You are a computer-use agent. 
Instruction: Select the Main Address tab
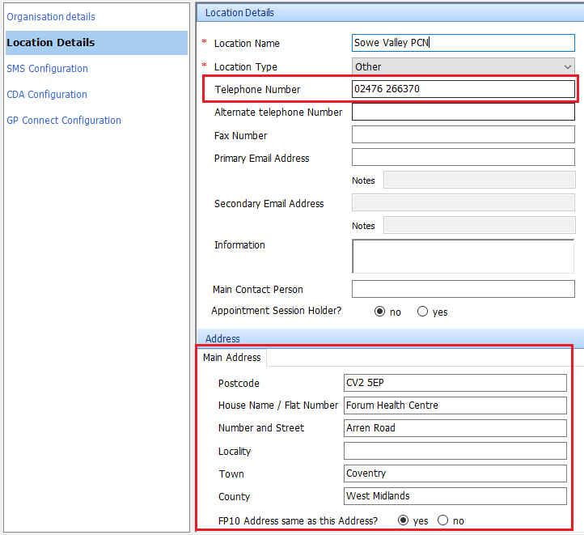[232, 358]
